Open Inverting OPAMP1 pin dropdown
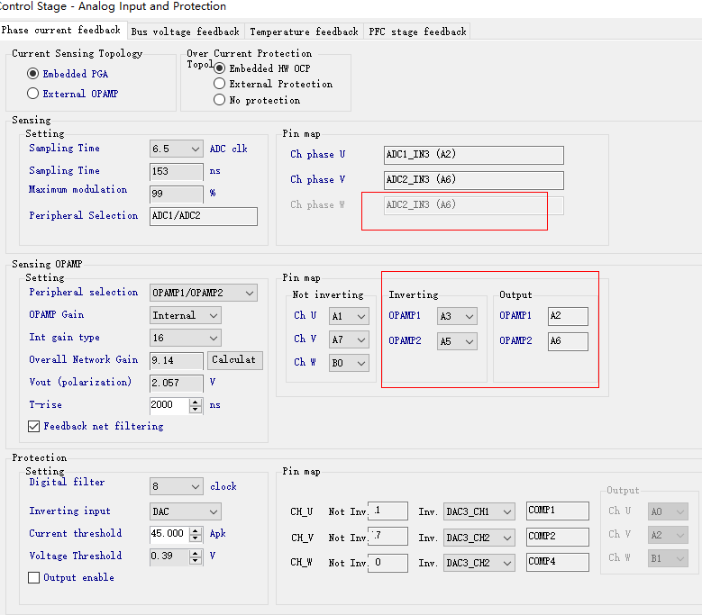Screen dimensions: 702x615 pos(457,316)
